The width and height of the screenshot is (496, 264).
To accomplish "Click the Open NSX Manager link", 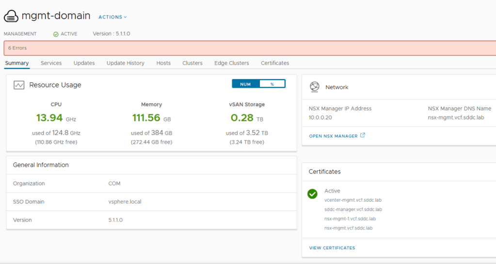I will (333, 136).
